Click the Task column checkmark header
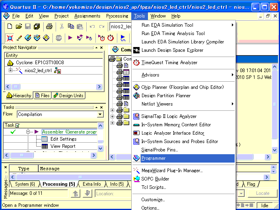The height and width of the screenshot is (210, 280). point(17,125)
